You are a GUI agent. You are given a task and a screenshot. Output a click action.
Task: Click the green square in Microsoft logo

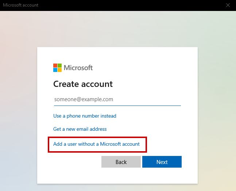coord(60,65)
